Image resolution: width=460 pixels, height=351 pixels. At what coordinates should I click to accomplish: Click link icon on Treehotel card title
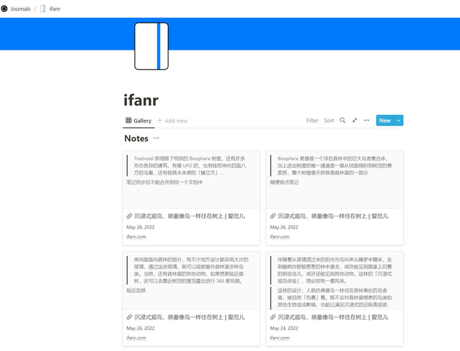coord(129,216)
